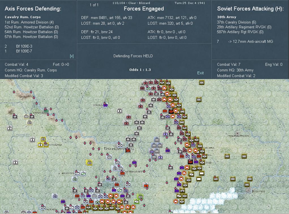Click the Cavalry Rum. Corps heading

click(x=23, y=17)
